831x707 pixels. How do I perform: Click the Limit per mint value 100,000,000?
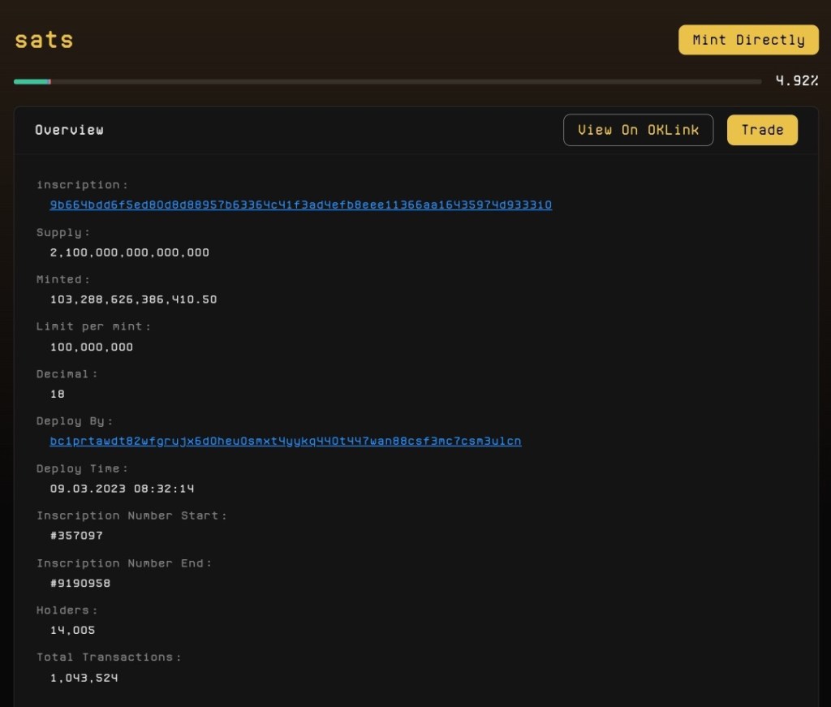point(92,347)
